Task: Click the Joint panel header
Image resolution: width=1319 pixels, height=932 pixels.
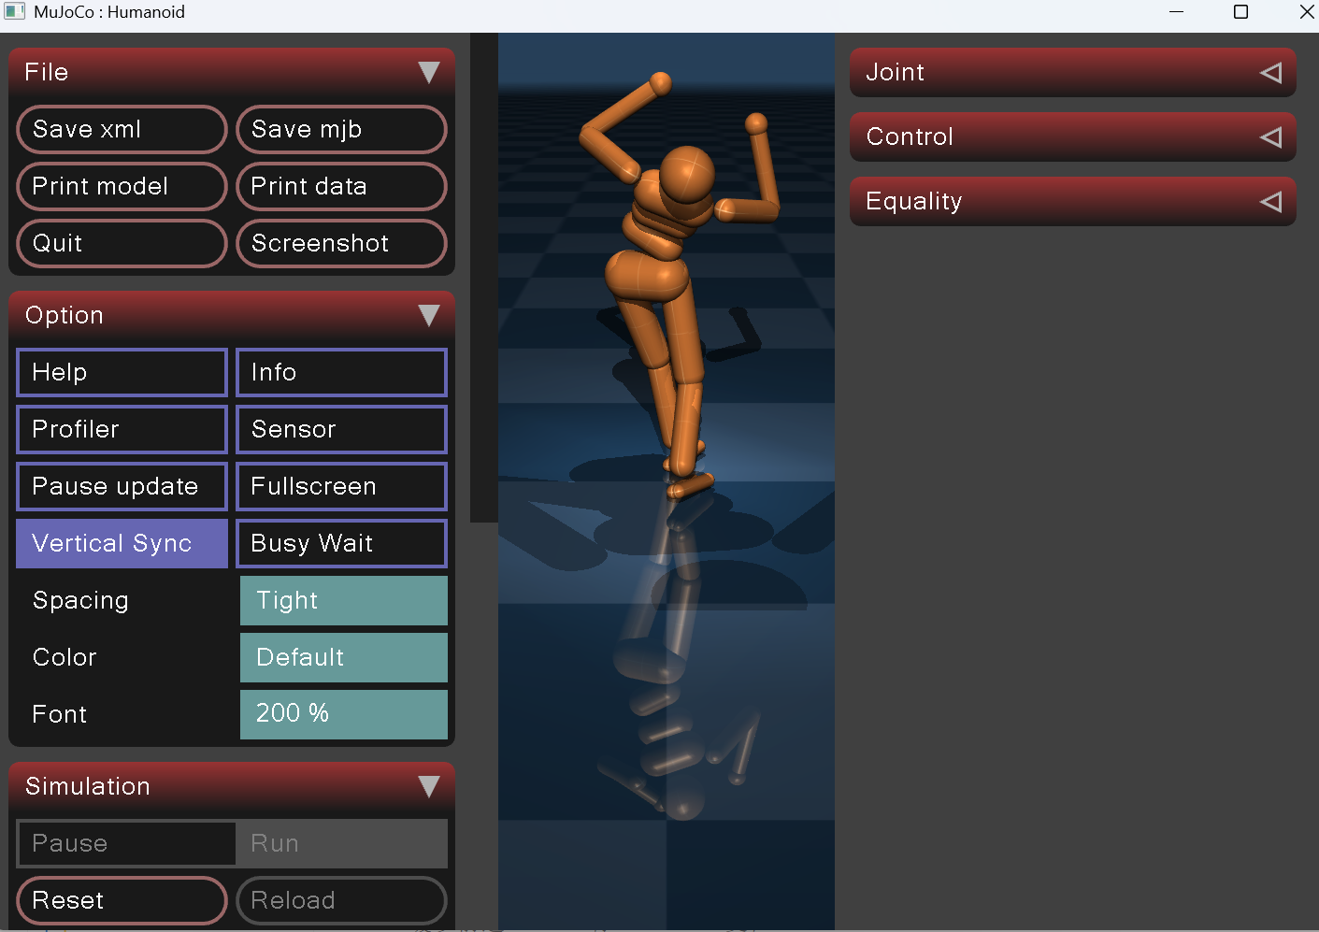Action: click(x=1072, y=73)
